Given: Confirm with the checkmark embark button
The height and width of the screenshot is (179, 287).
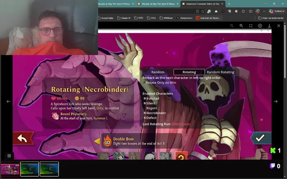Looking at the screenshot, I should pos(261,138).
